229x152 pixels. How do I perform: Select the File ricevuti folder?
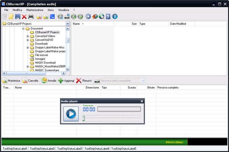click(x=41, y=55)
